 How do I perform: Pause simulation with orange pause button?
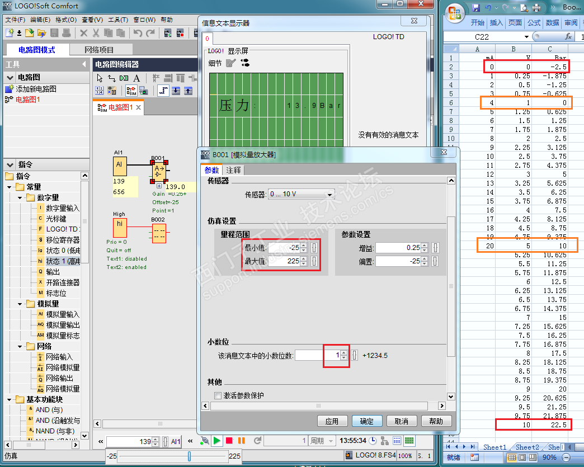tap(241, 441)
